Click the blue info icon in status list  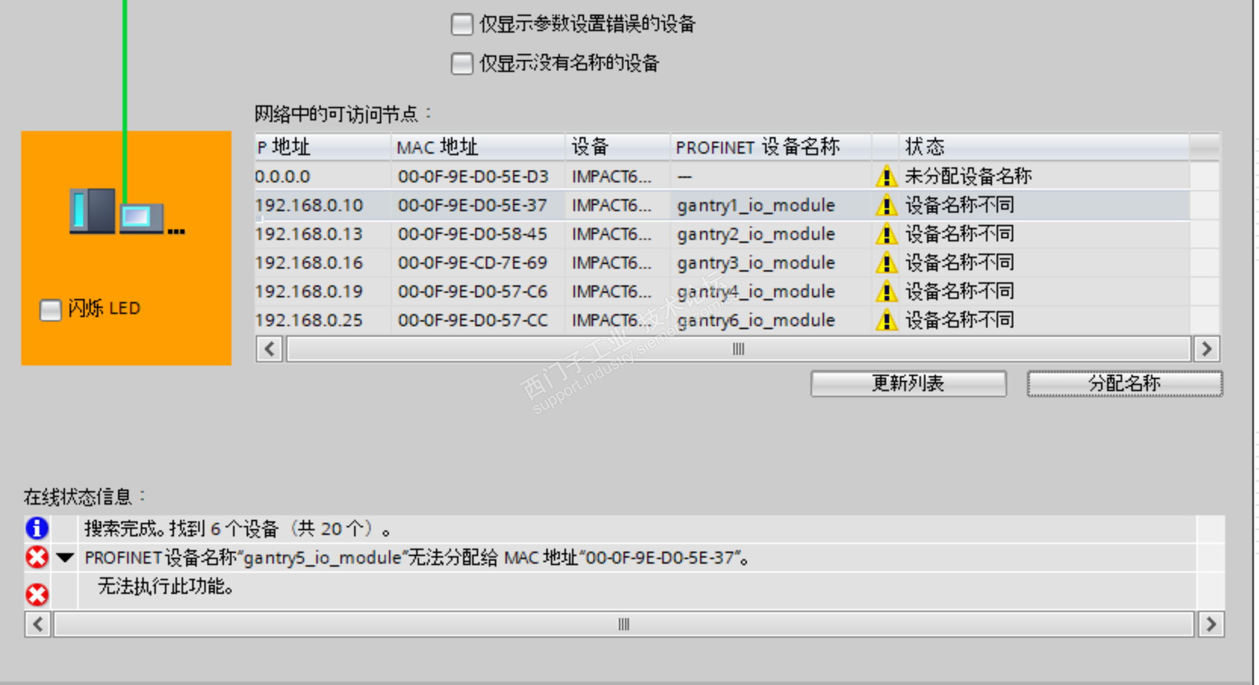coord(37,528)
